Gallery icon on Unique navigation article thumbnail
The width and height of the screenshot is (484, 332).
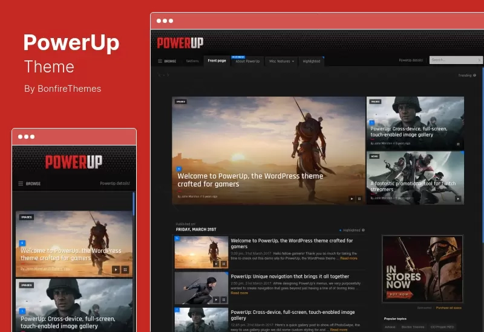point(224,299)
